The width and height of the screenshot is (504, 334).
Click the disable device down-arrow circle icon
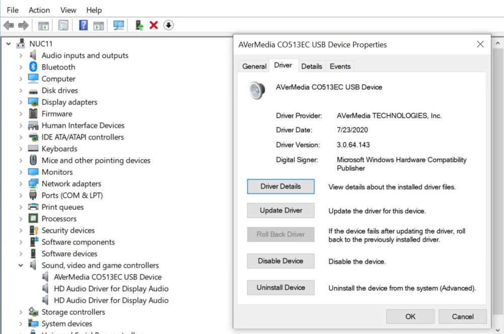(x=169, y=25)
